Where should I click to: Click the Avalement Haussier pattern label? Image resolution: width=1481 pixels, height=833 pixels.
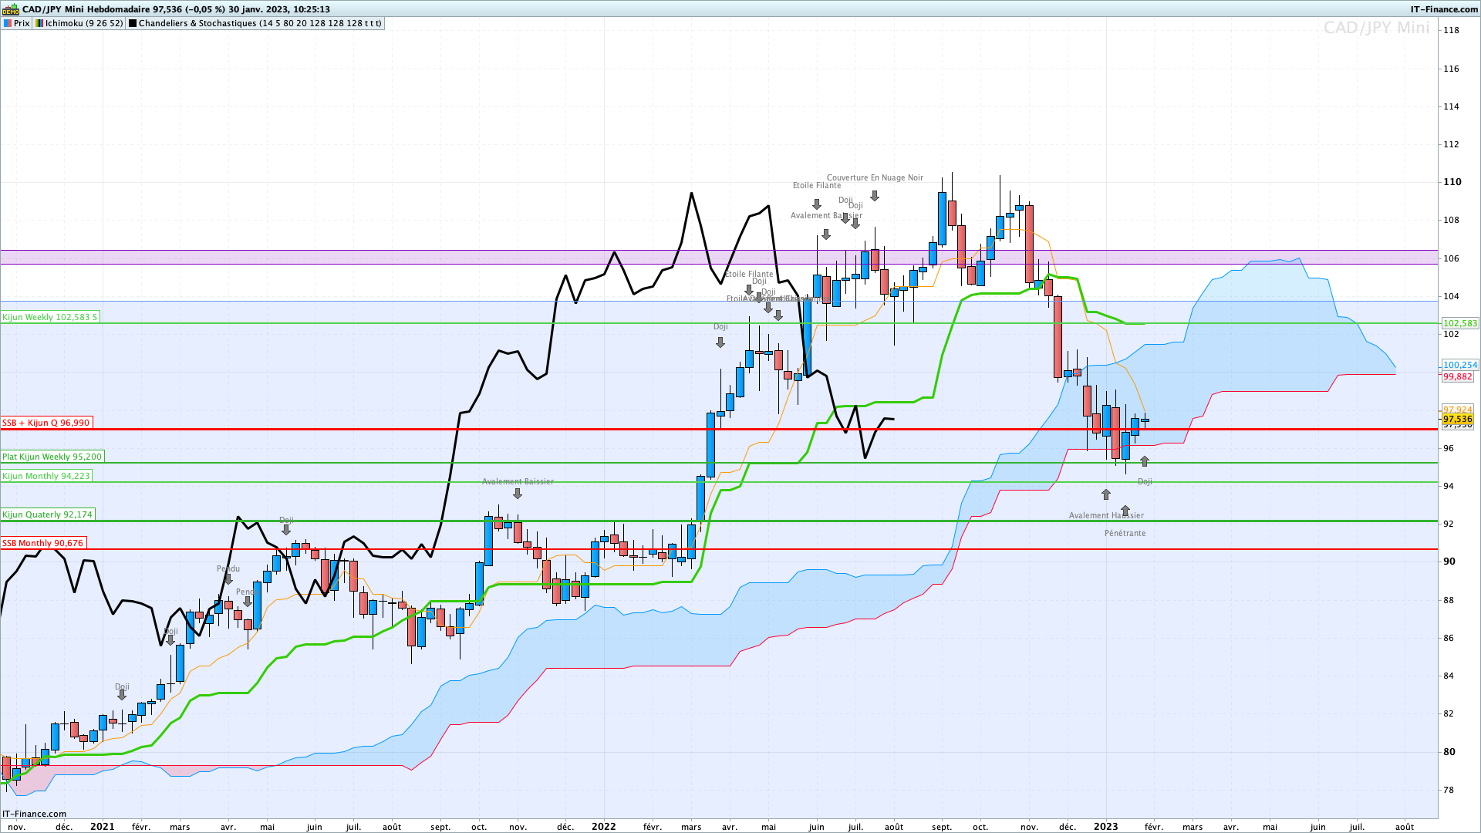1106,516
